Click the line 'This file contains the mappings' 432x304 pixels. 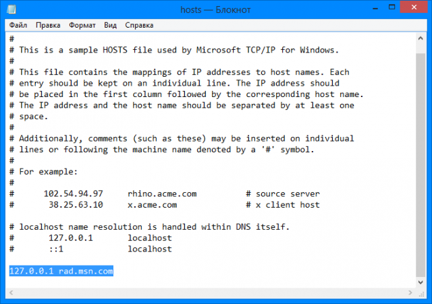(x=179, y=72)
